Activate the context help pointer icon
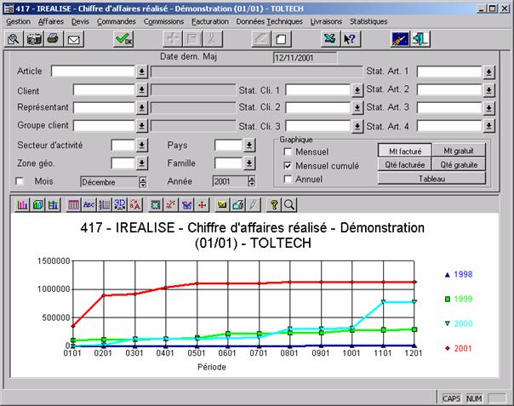 click(350, 39)
